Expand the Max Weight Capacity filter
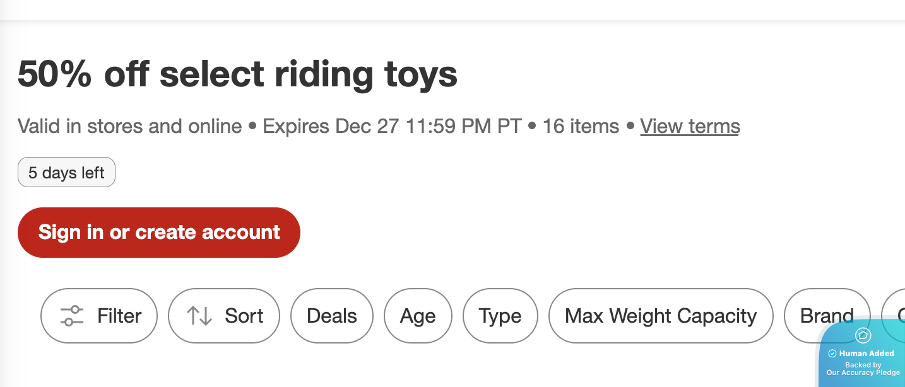 coord(661,316)
